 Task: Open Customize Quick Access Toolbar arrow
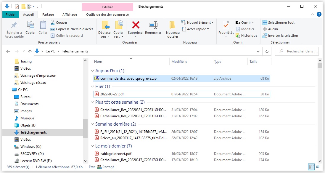(x=38, y=7)
